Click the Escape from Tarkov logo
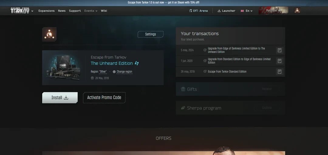This screenshot has width=328, height=155. 20,11
